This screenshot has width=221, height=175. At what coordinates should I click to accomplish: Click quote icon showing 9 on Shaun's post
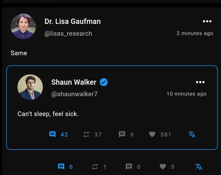point(122,134)
